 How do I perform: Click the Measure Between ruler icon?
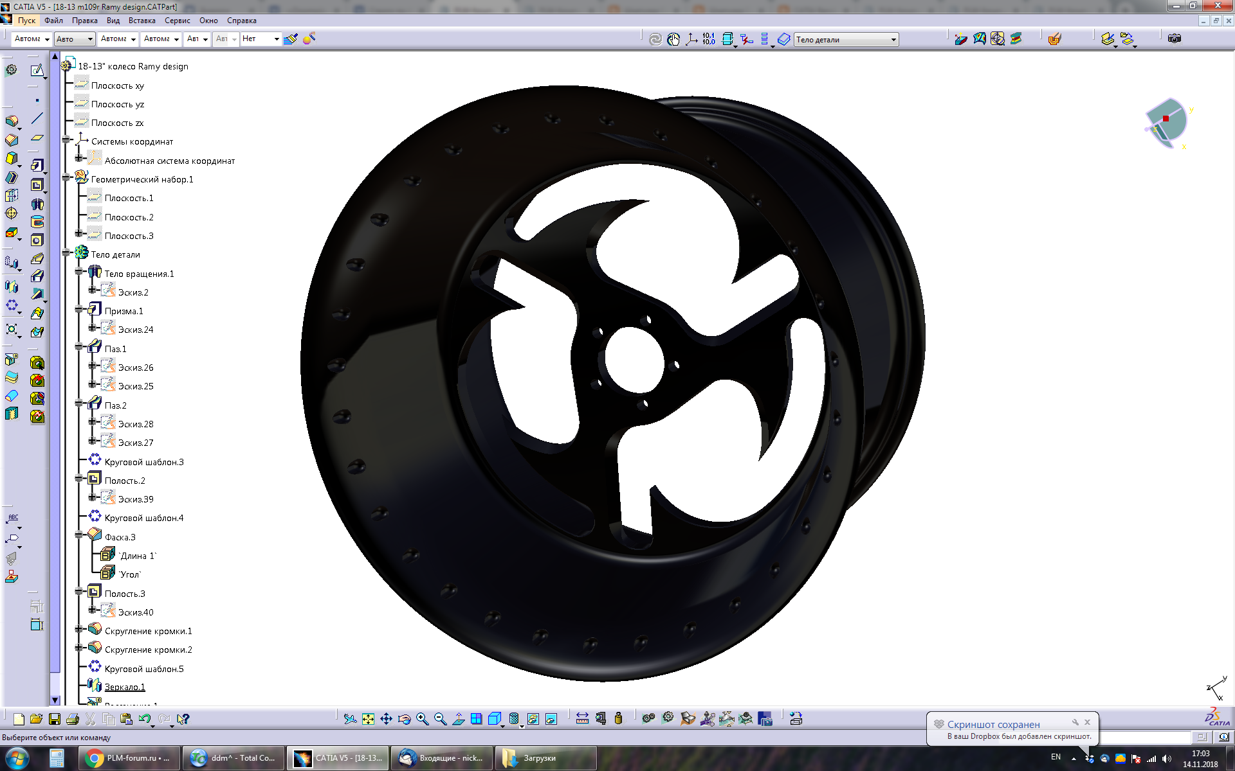point(582,718)
